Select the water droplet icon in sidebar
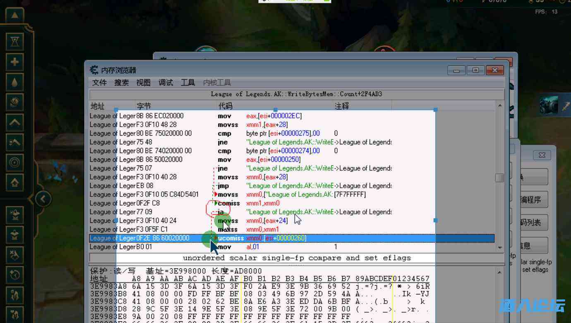Image resolution: width=571 pixels, height=323 pixels. click(15, 82)
